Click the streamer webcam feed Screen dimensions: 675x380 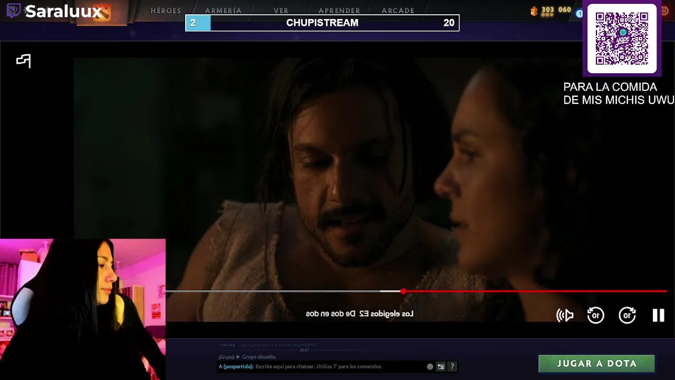tap(83, 309)
